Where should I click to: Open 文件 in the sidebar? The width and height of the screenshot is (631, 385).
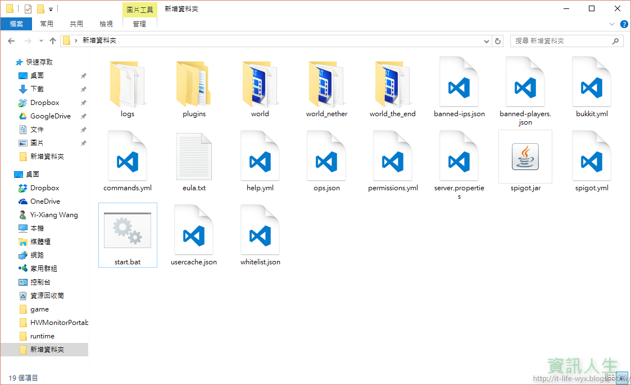click(x=37, y=130)
